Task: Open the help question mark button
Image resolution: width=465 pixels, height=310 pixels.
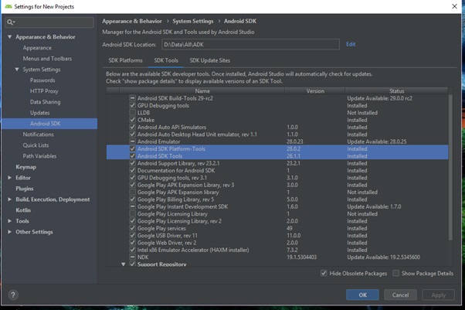Action: click(13, 295)
